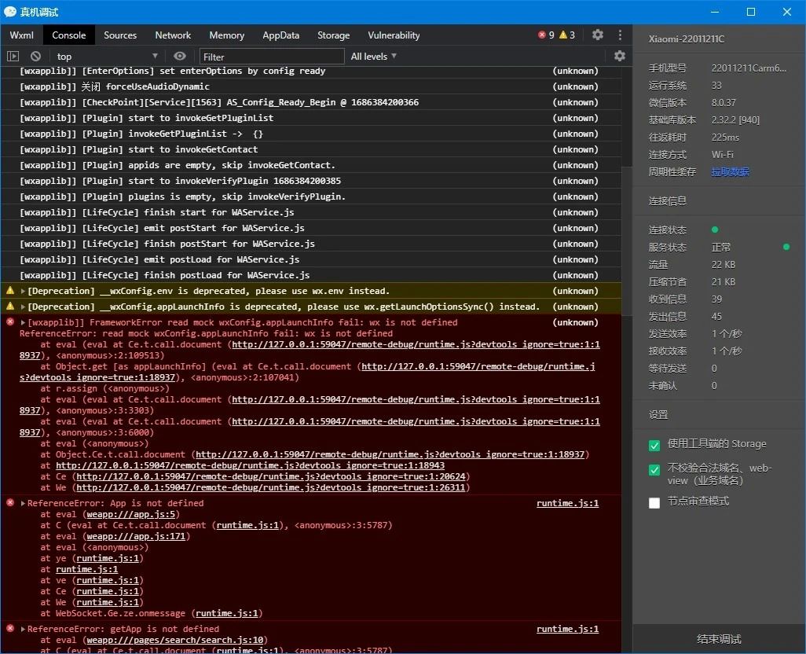Open DevTools settings gear in tab bar
The height and width of the screenshot is (654, 806).
coord(597,35)
